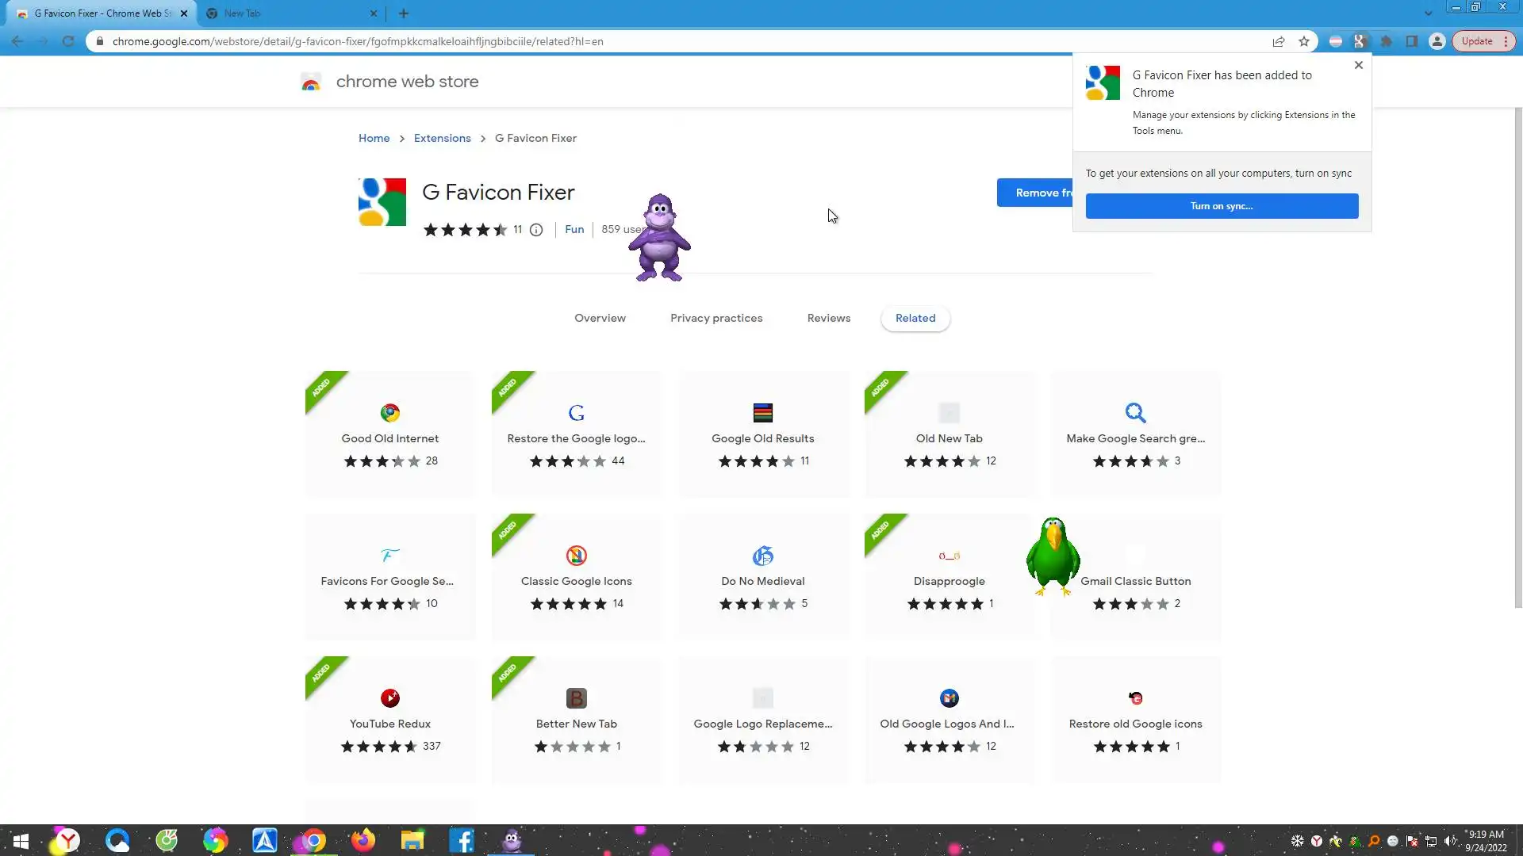Open Chrome profile avatar icon
This screenshot has width=1523, height=856.
tap(1437, 41)
